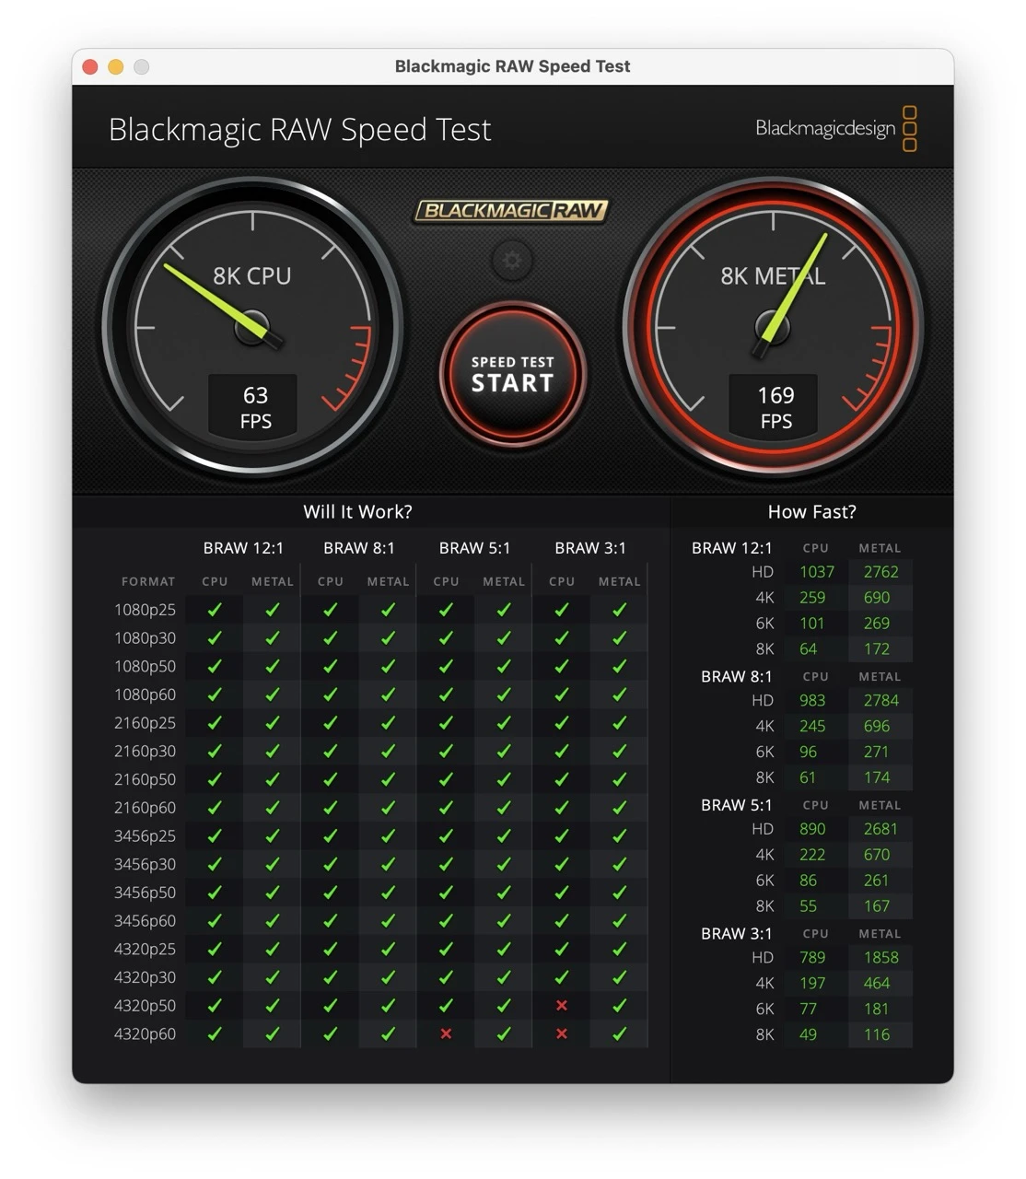The image size is (1026, 1179).
Task: Click the 4320p50 format row label
Action: click(x=145, y=1006)
